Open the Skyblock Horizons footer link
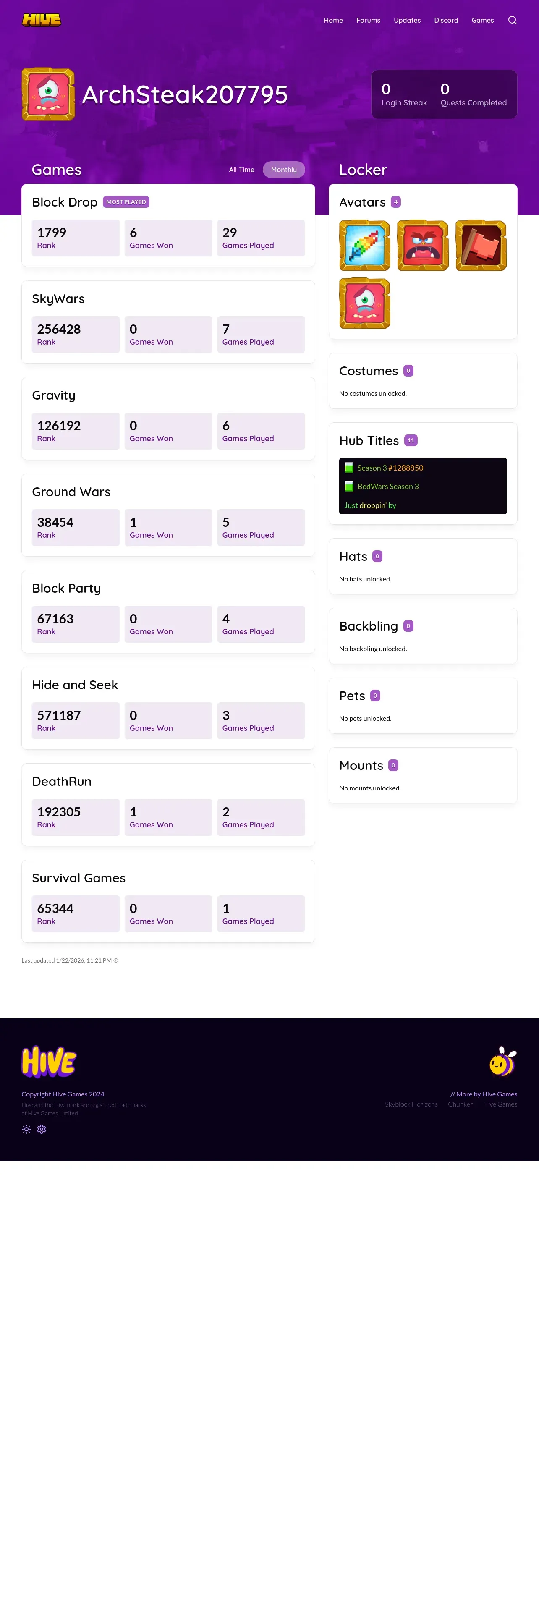The height and width of the screenshot is (1617, 539). [x=411, y=1104]
